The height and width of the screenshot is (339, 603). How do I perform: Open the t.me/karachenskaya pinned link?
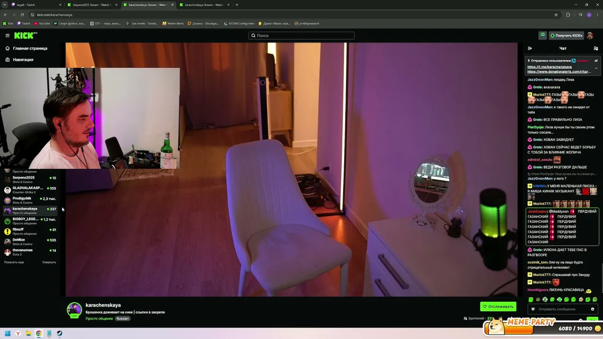549,67
